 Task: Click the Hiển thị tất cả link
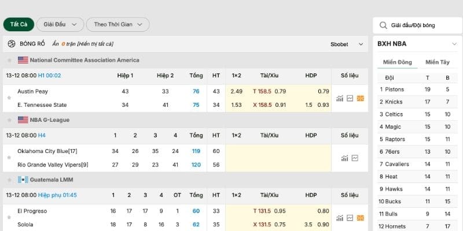pyautogui.click(x=93, y=44)
